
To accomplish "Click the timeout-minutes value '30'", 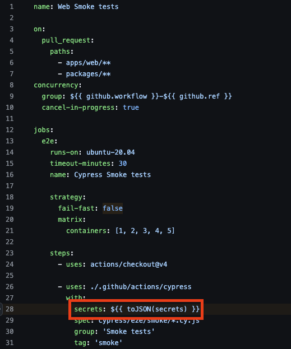I will 123,164.
